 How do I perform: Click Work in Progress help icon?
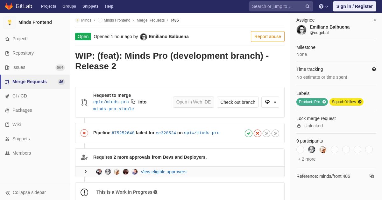pos(155,192)
